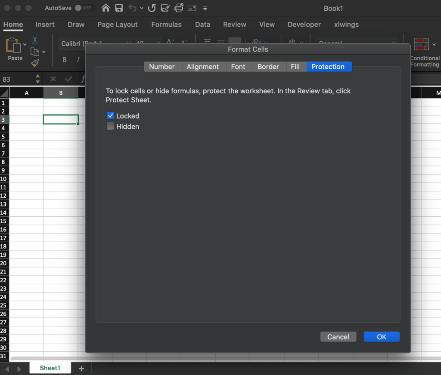Click the Redo arrow icon

point(152,8)
